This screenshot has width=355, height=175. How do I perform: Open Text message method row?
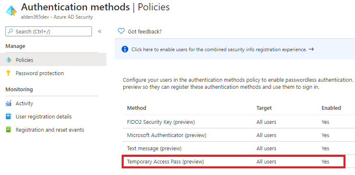click(154, 149)
